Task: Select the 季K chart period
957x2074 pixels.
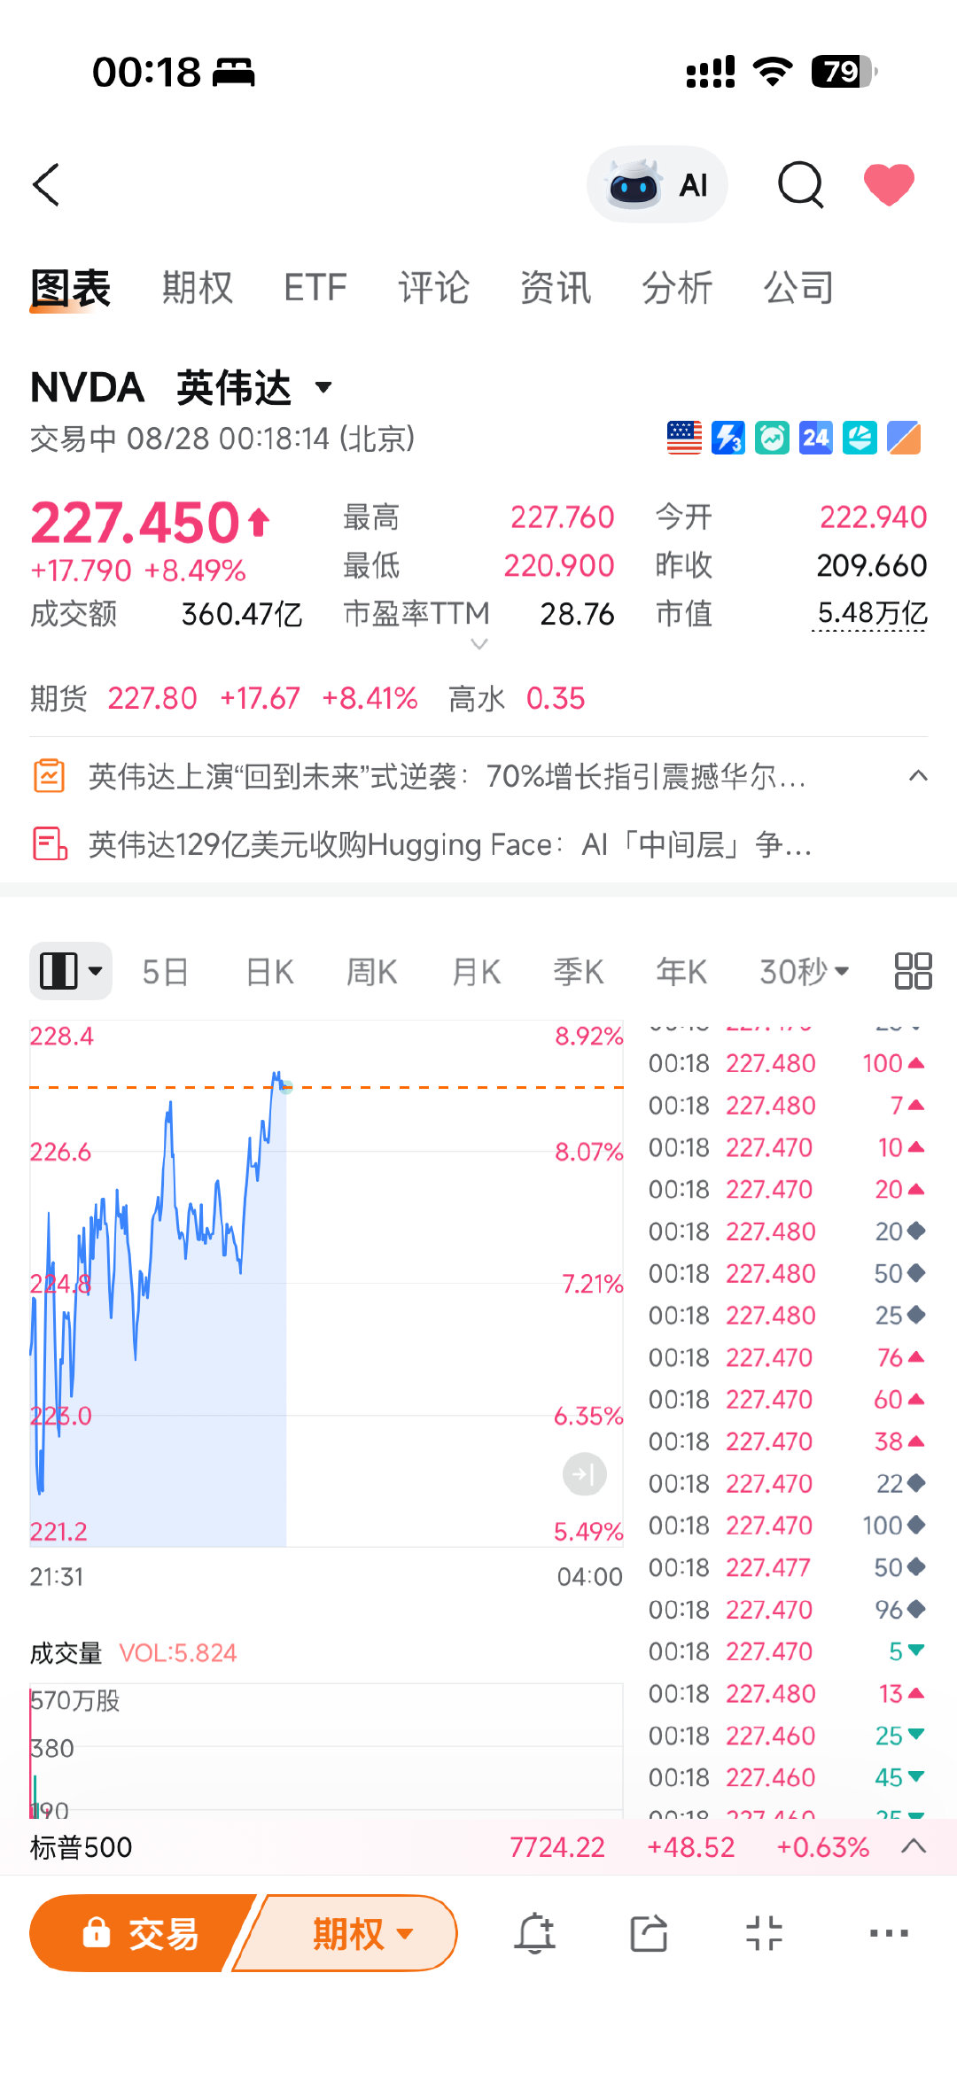Action: pos(579,971)
